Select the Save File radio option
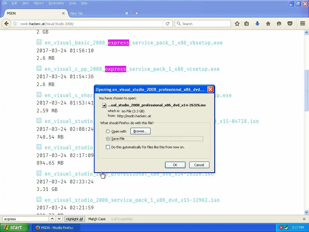Viewport: 309px width, 232px height. coord(108,139)
